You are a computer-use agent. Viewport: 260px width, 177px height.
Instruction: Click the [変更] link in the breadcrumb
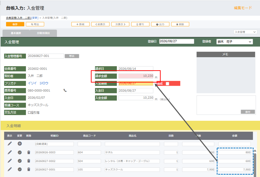35,18
